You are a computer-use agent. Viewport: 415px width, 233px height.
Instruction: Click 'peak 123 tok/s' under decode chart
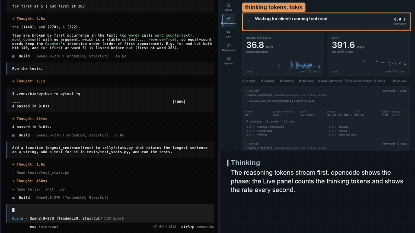pyautogui.click(x=310, y=72)
